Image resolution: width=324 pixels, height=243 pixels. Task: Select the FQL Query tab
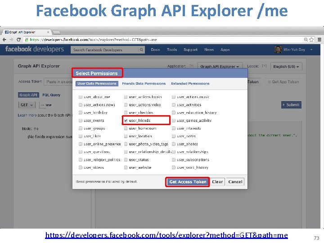[x=51, y=95]
